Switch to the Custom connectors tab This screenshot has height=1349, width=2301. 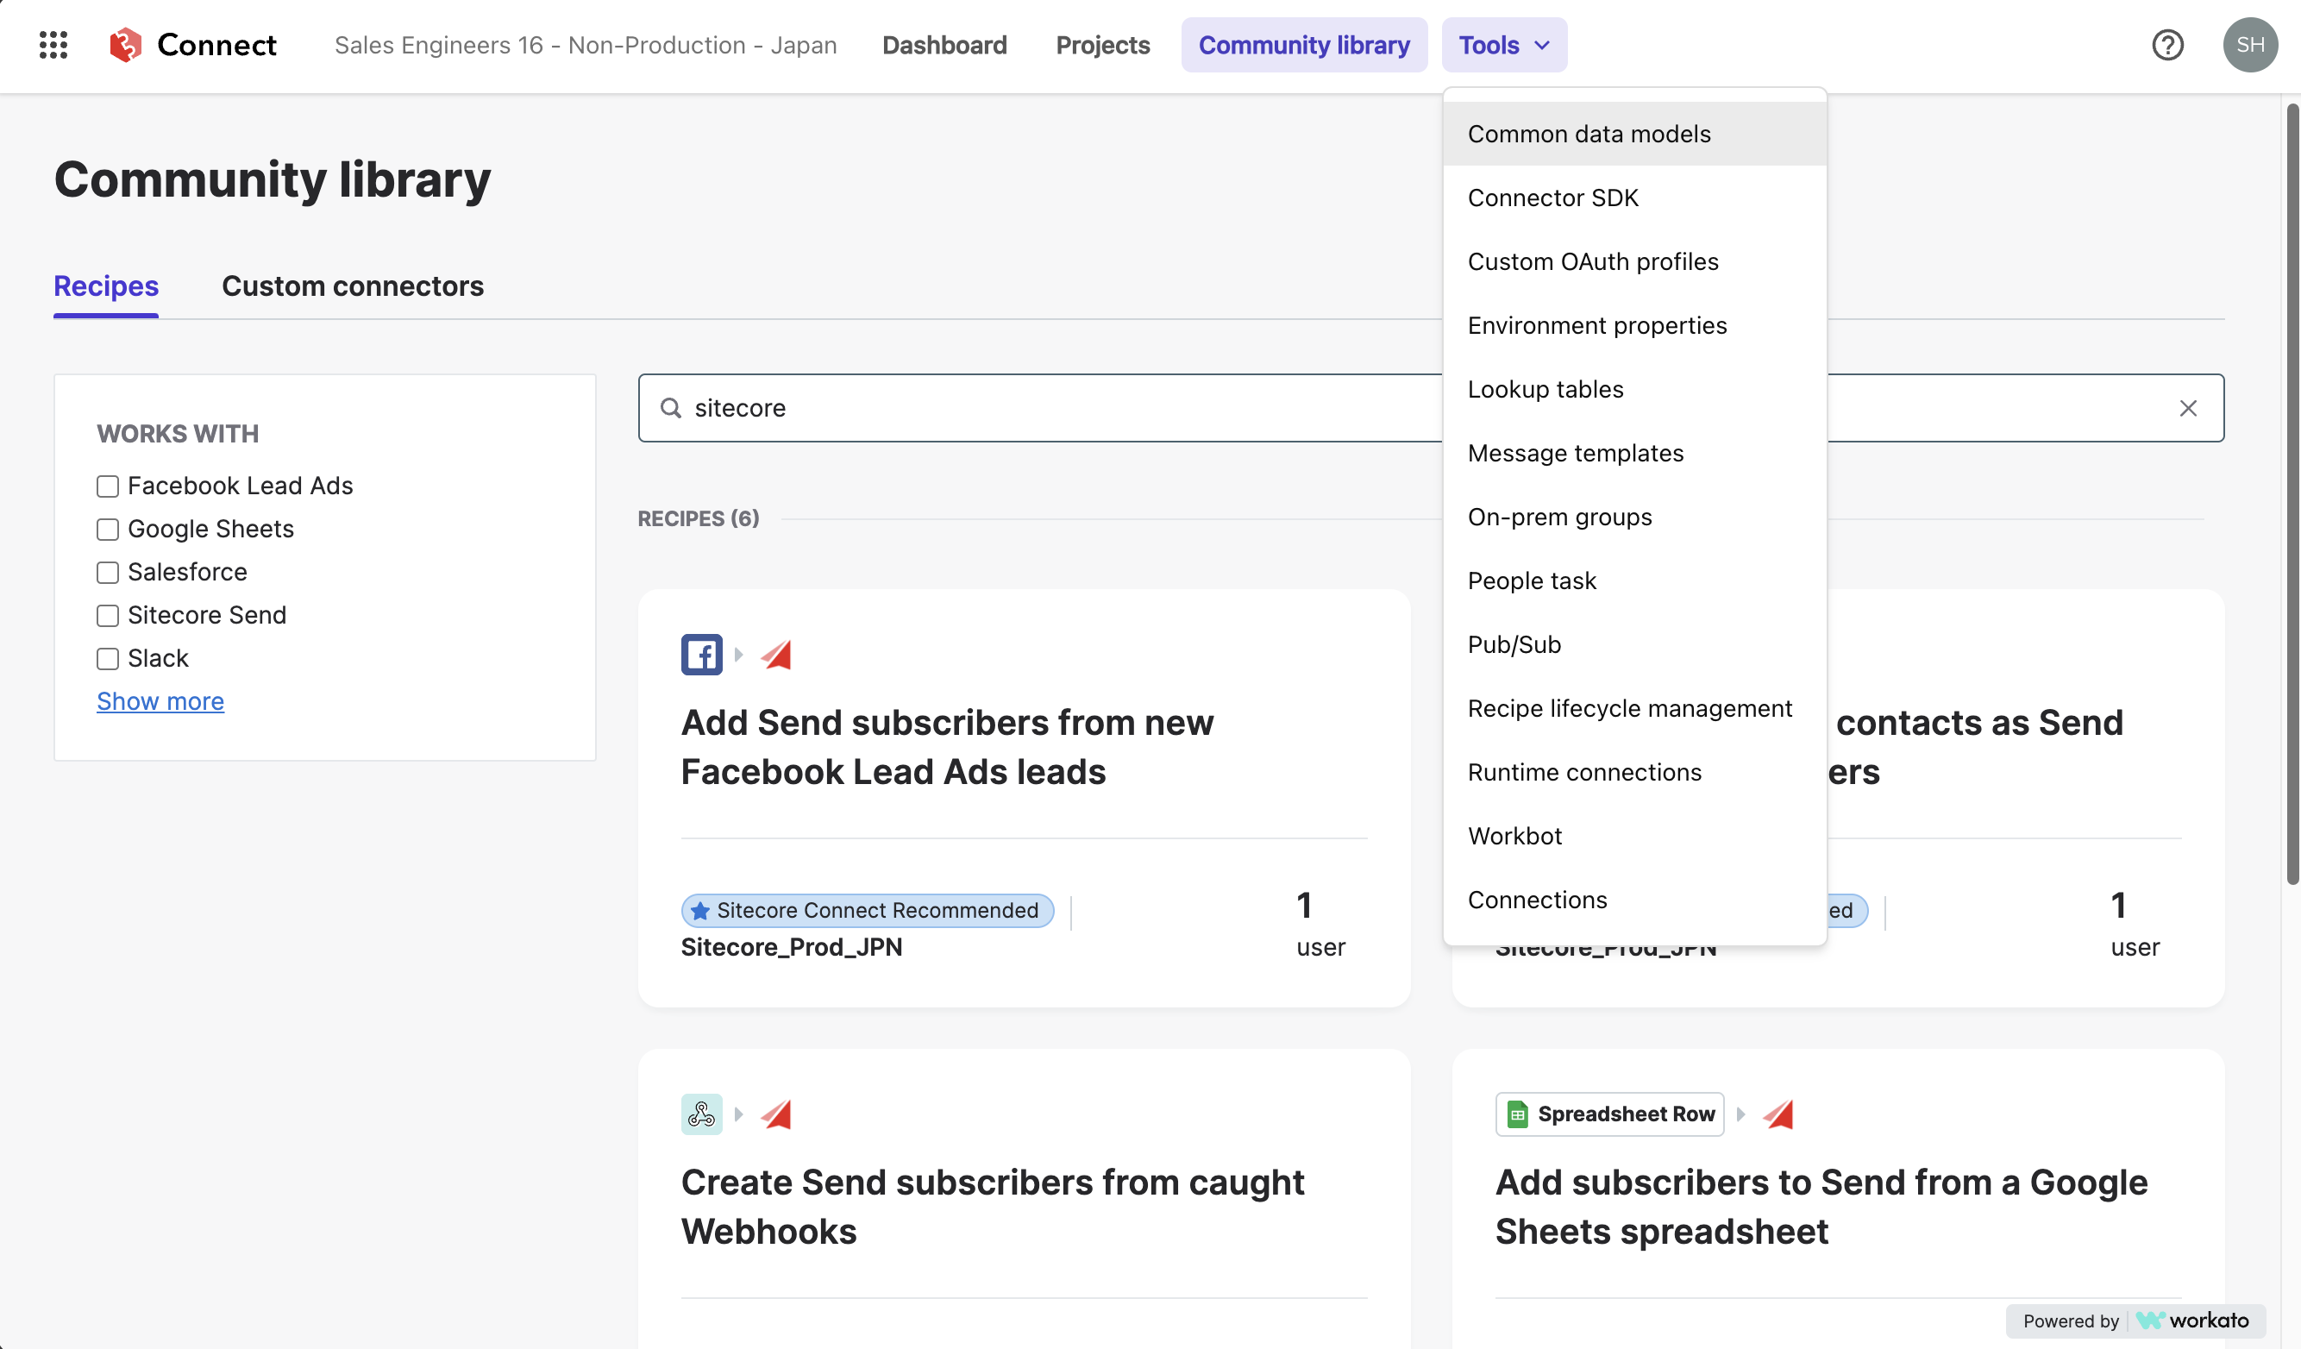point(353,285)
